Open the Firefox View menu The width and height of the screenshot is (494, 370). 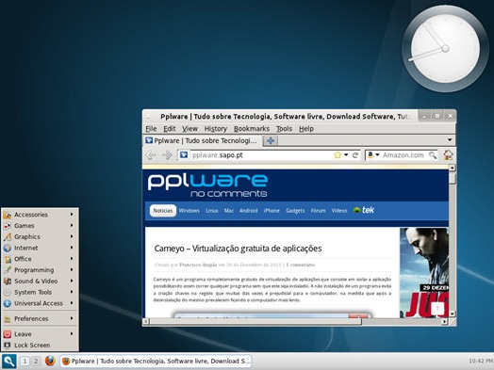click(x=189, y=129)
